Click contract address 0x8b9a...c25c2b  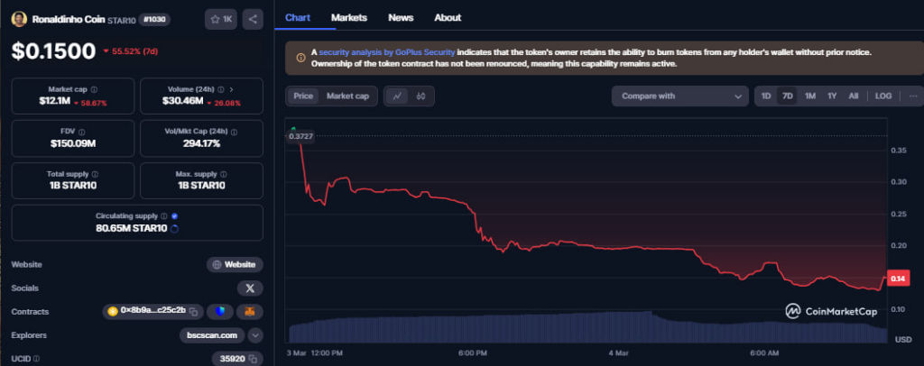click(153, 310)
